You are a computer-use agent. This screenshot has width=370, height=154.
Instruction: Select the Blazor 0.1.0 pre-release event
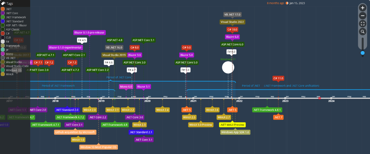point(89,32)
